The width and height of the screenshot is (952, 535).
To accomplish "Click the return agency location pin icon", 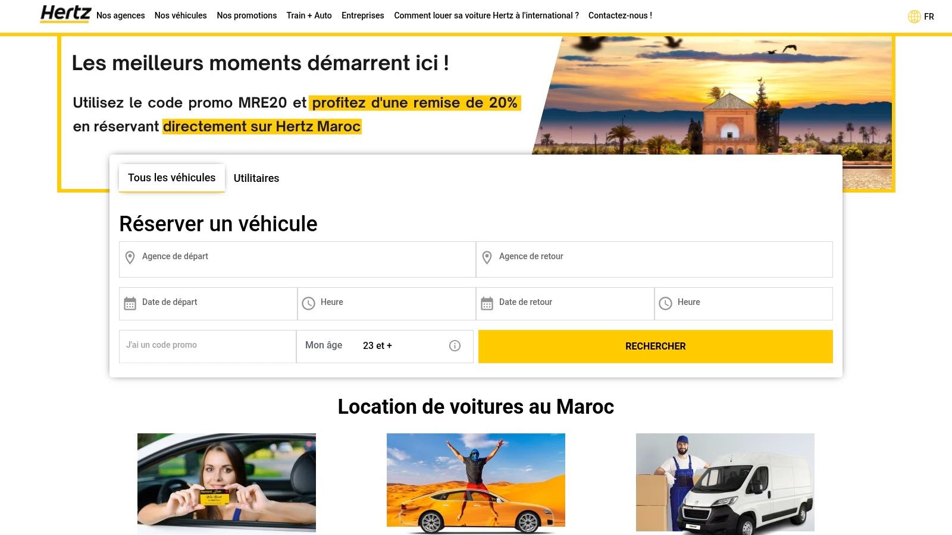I will [487, 257].
